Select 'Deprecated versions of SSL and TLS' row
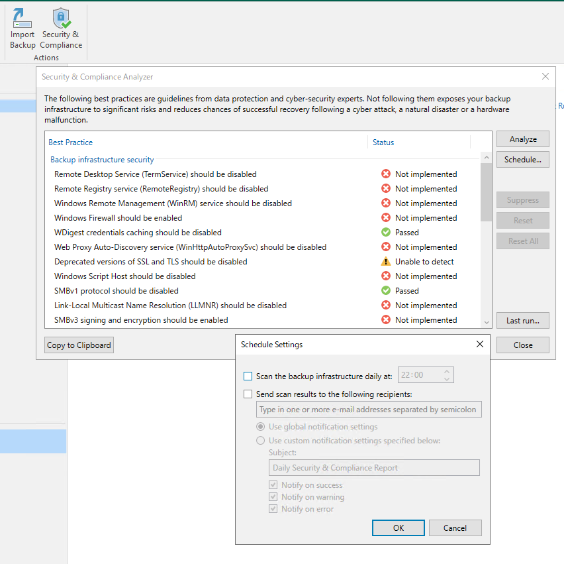Image resolution: width=564 pixels, height=564 pixels. pyautogui.click(x=263, y=262)
